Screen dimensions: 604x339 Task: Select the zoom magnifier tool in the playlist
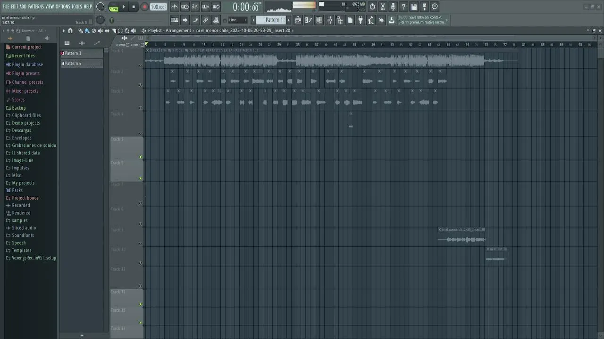[x=127, y=31]
